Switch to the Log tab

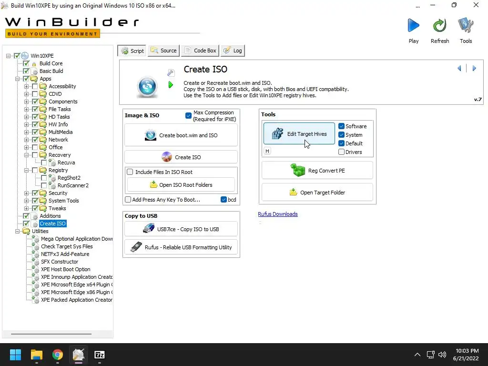pos(233,51)
